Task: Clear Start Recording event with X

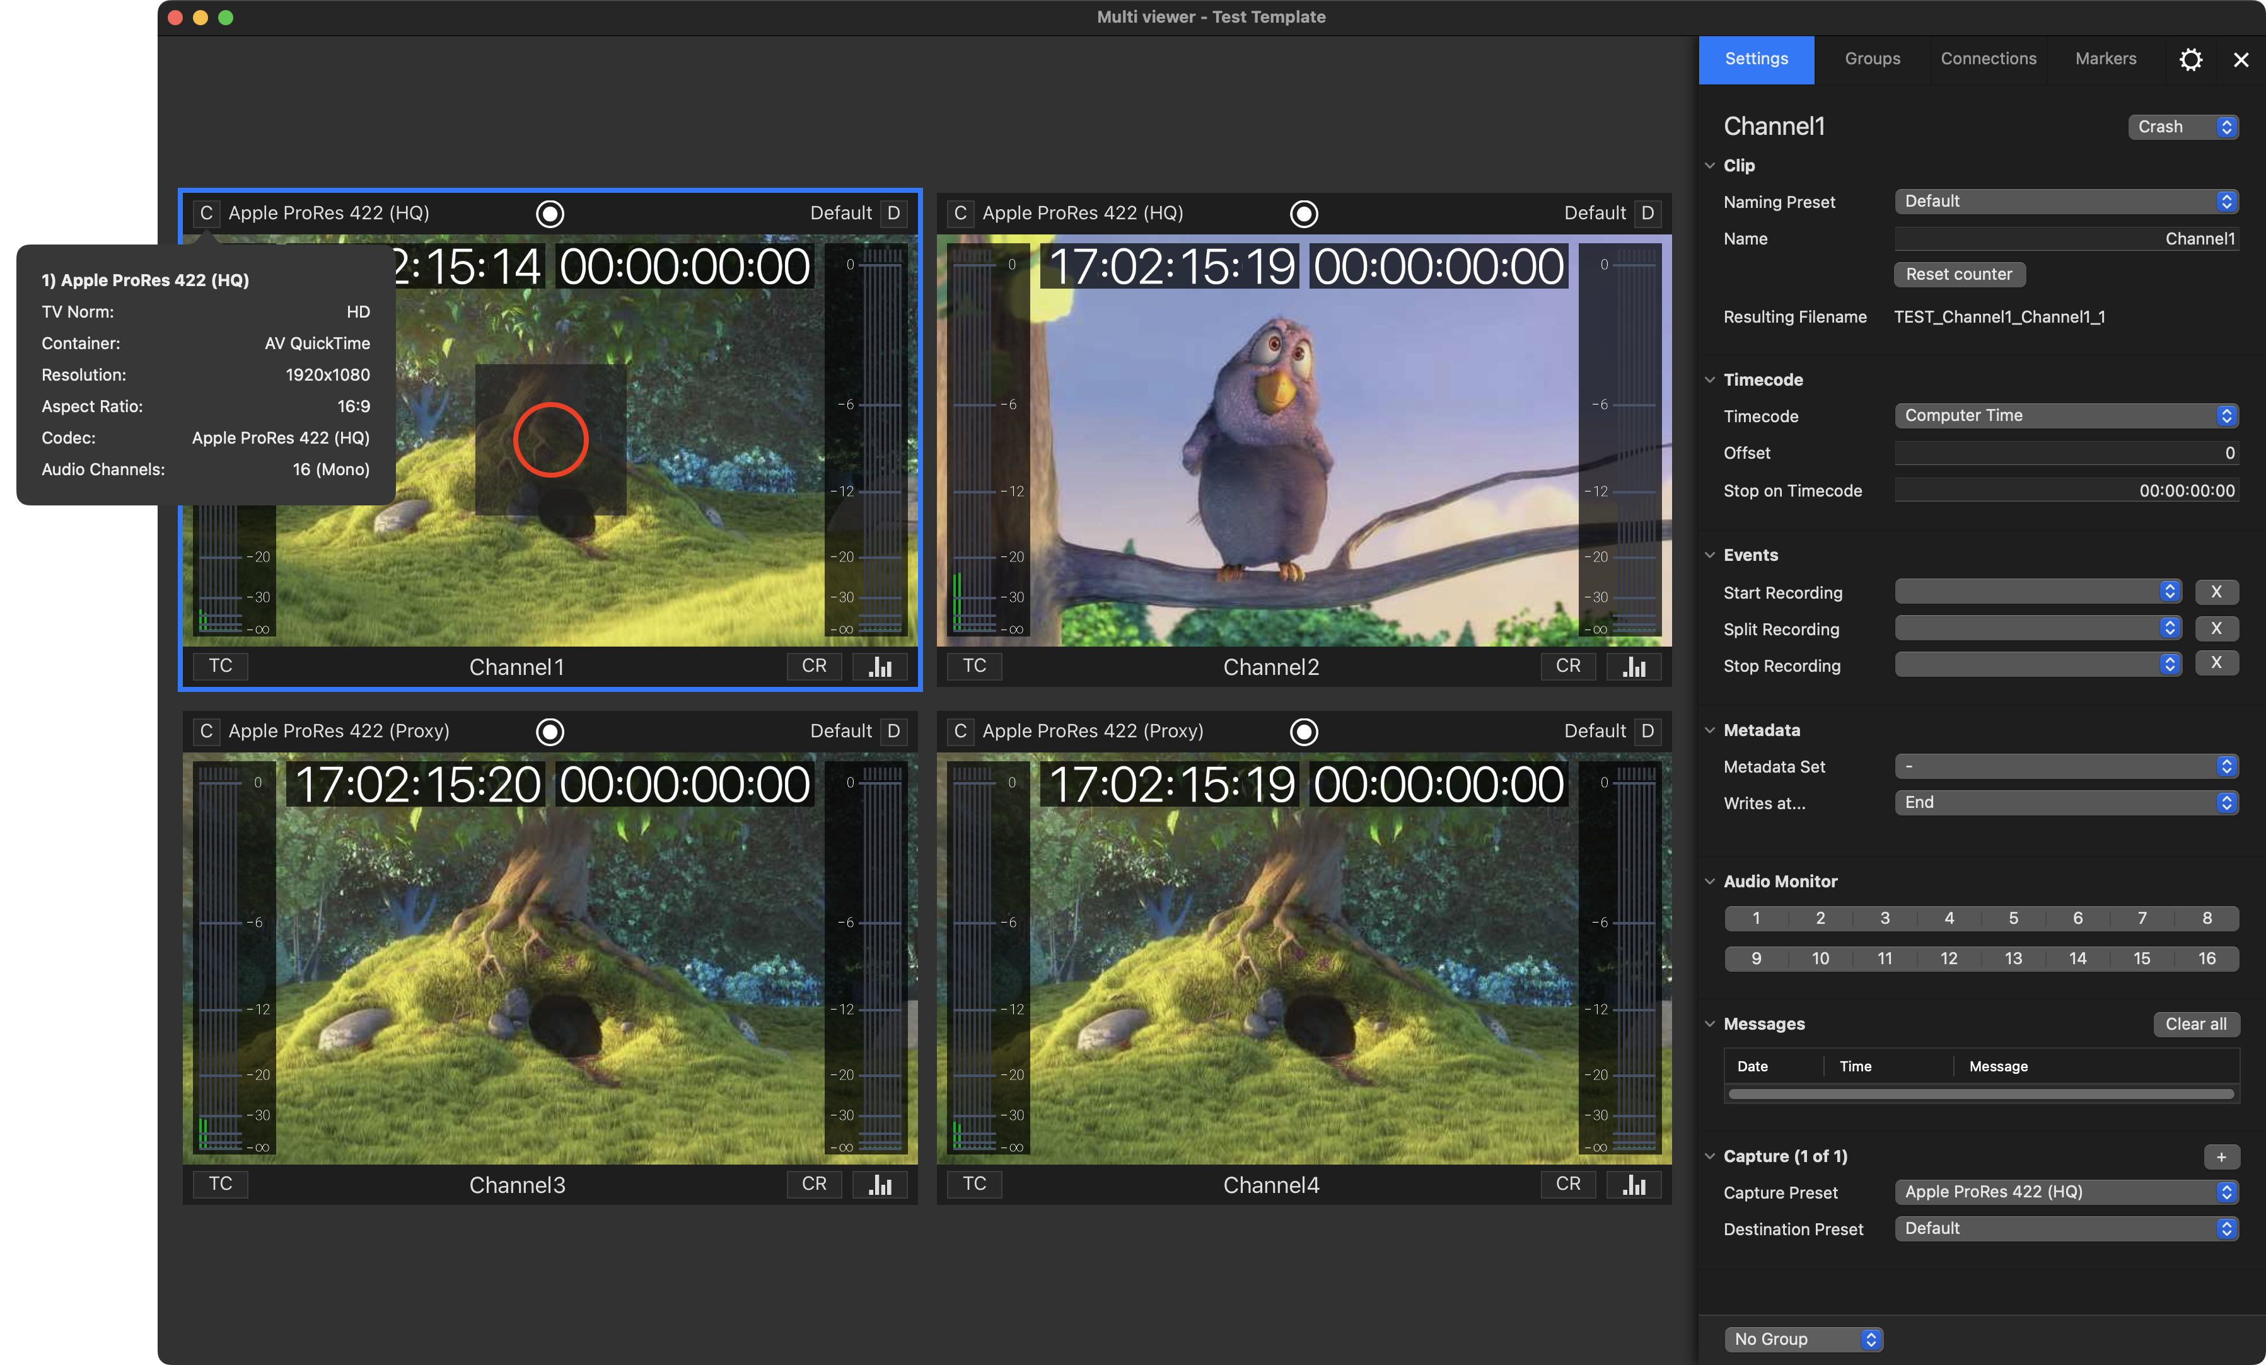Action: point(2216,592)
